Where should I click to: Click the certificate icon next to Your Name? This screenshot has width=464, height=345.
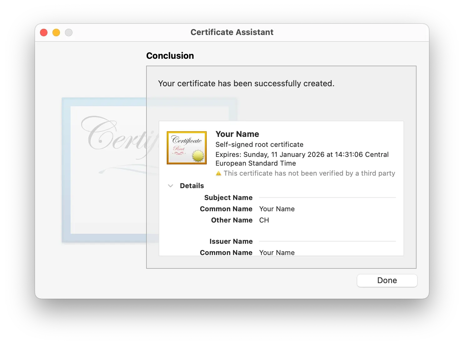(x=187, y=147)
